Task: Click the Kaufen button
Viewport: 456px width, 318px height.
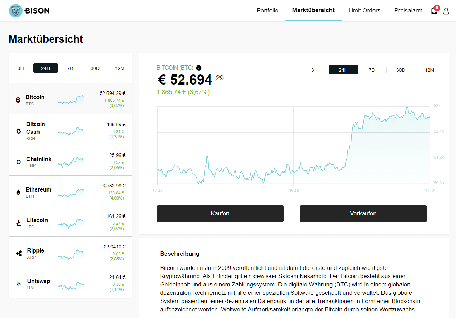Action: 220,214
